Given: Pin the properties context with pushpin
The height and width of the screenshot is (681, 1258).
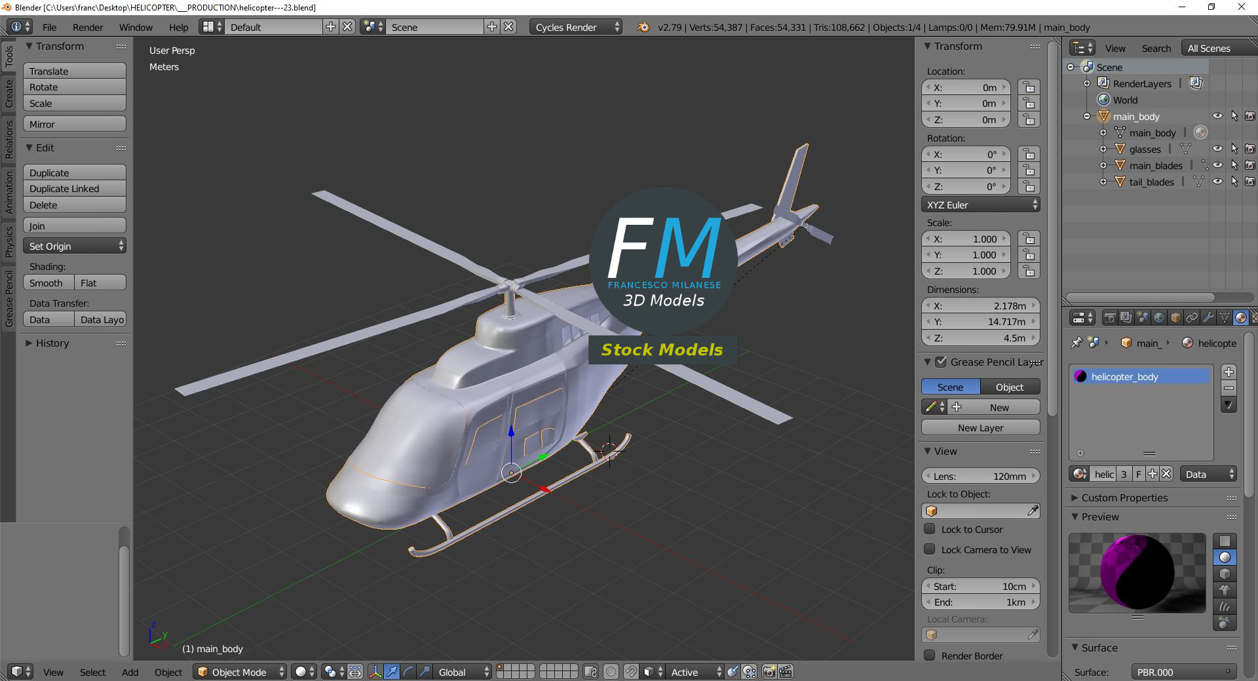Looking at the screenshot, I should click(1076, 343).
